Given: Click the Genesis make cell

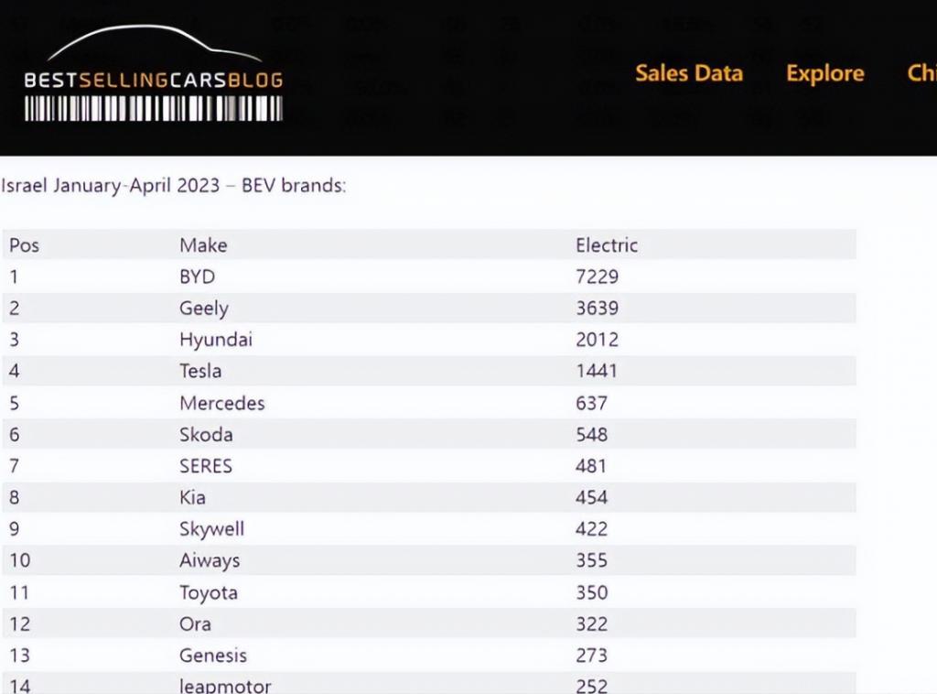Looking at the screenshot, I should click(x=212, y=656).
